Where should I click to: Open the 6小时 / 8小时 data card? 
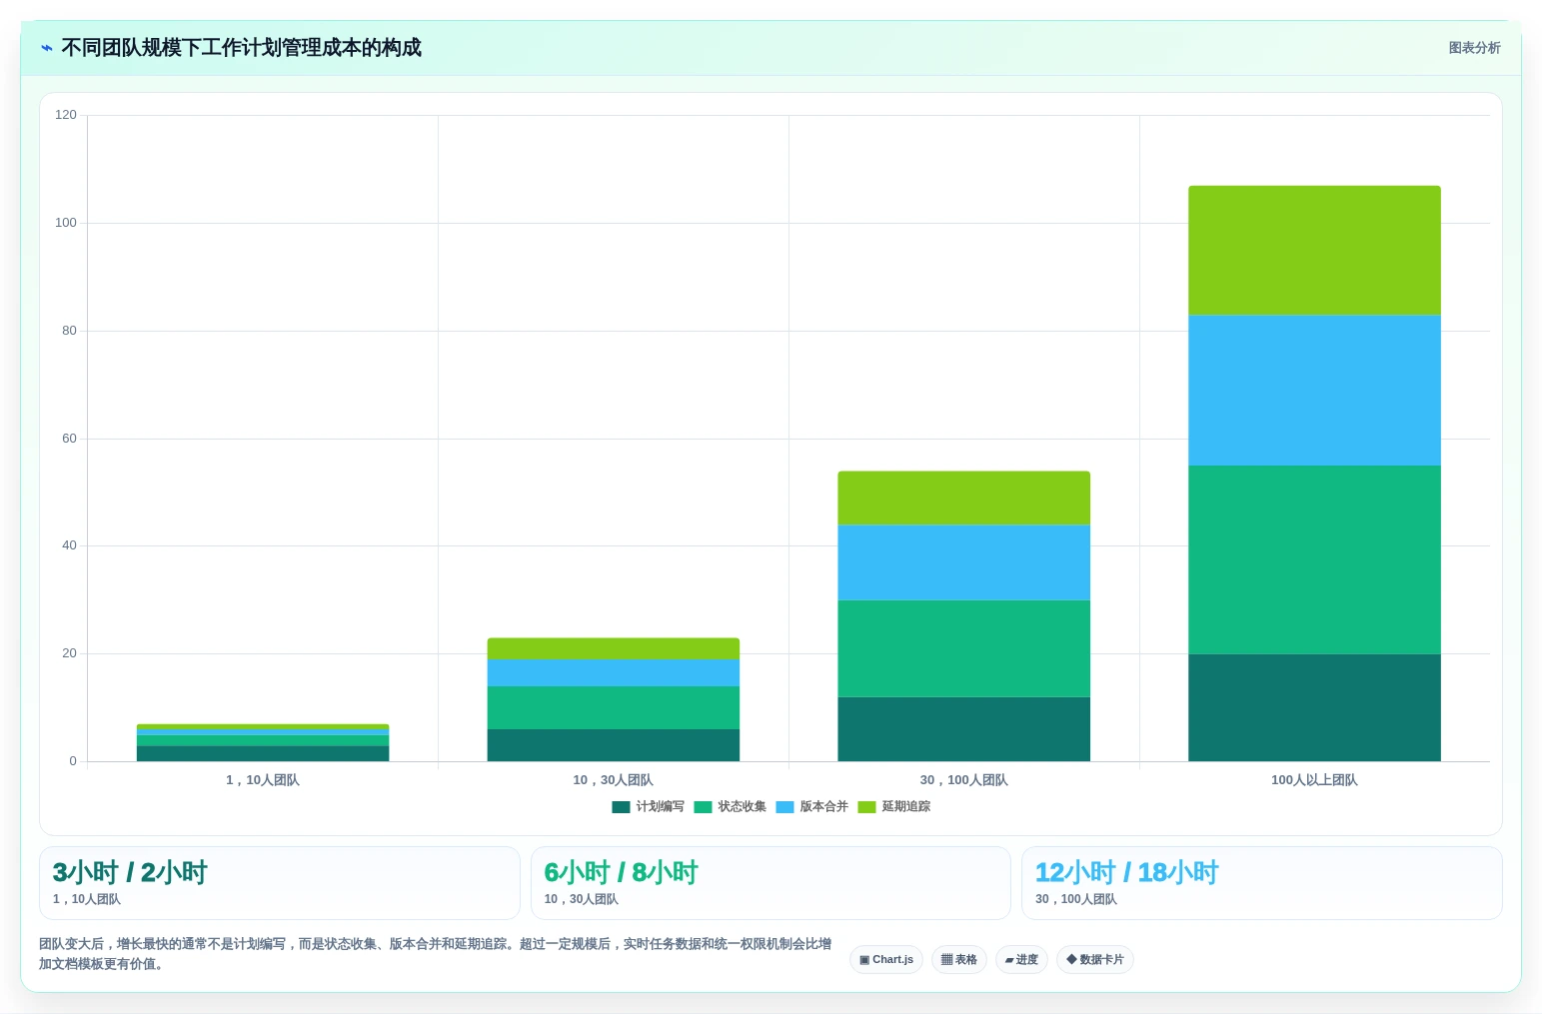click(x=771, y=883)
